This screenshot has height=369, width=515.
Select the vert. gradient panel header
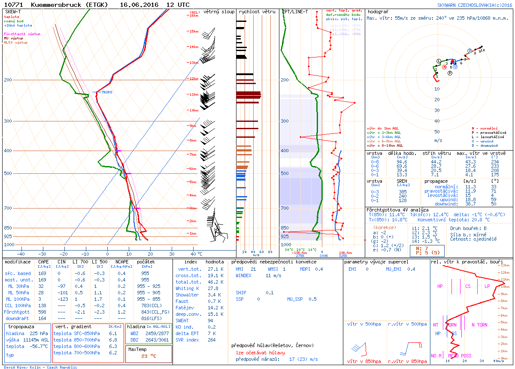click(72, 327)
